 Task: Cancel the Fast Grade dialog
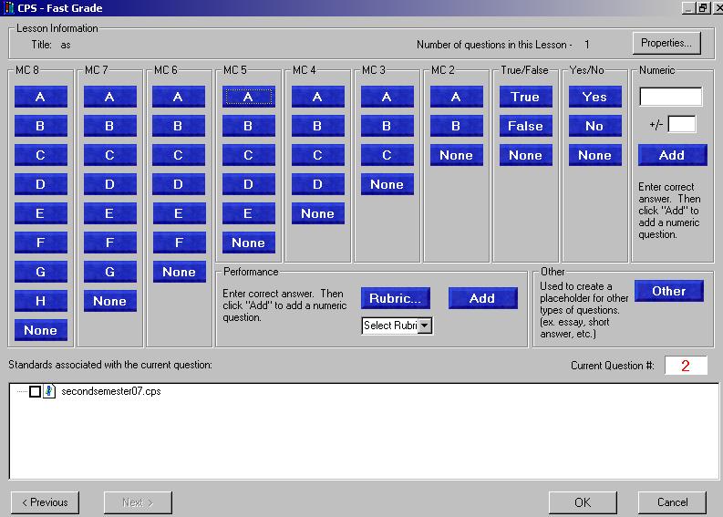672,502
